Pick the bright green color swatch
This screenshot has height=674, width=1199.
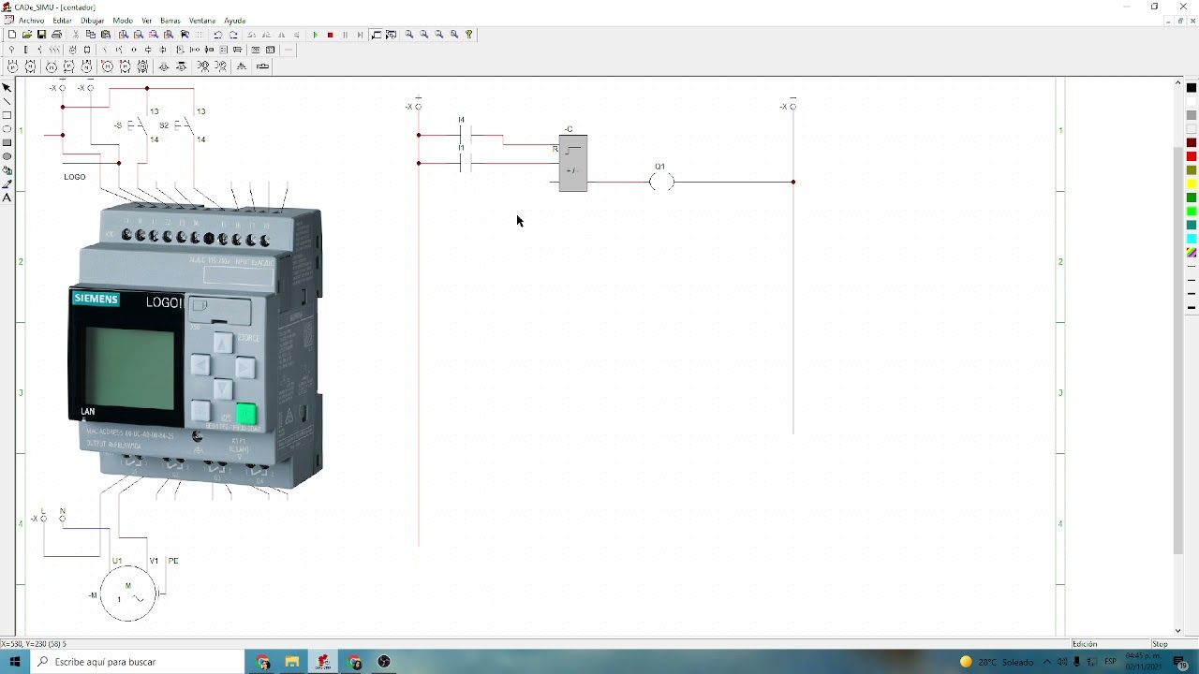(x=1192, y=212)
